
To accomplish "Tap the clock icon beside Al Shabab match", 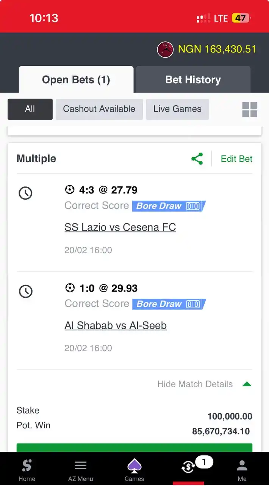I will click(25, 291).
